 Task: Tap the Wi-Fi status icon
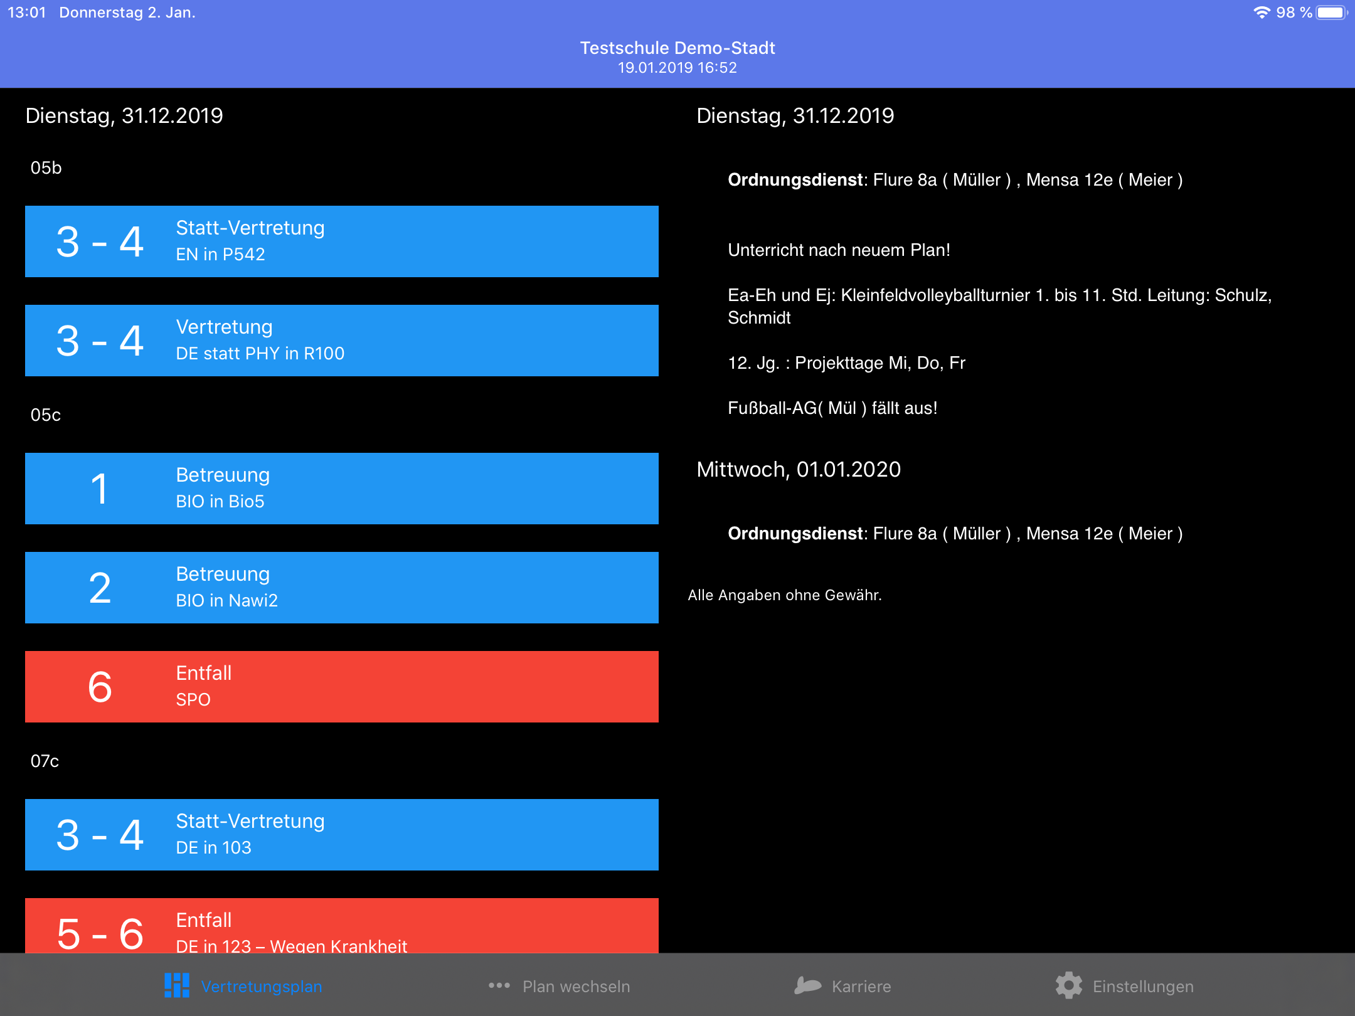[x=1261, y=13]
